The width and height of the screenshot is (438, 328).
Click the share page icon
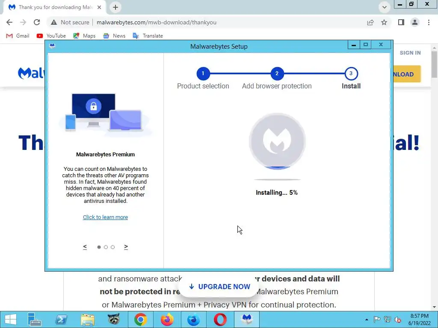[370, 22]
